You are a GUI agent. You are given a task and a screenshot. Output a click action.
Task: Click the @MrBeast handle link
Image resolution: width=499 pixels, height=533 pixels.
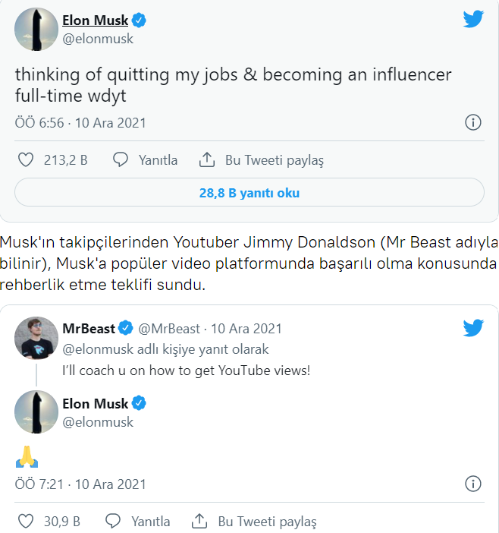pyautogui.click(x=168, y=329)
